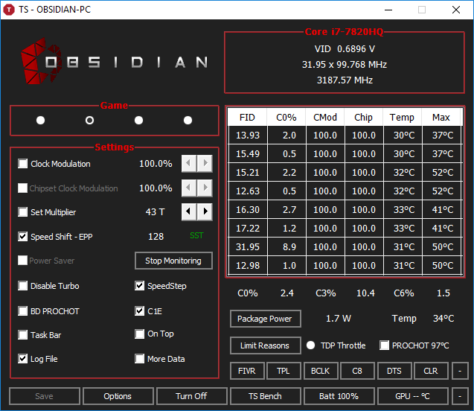474x411 pixels.
Task: Check the PROCHOT 97°C checkbox
Action: (384, 345)
